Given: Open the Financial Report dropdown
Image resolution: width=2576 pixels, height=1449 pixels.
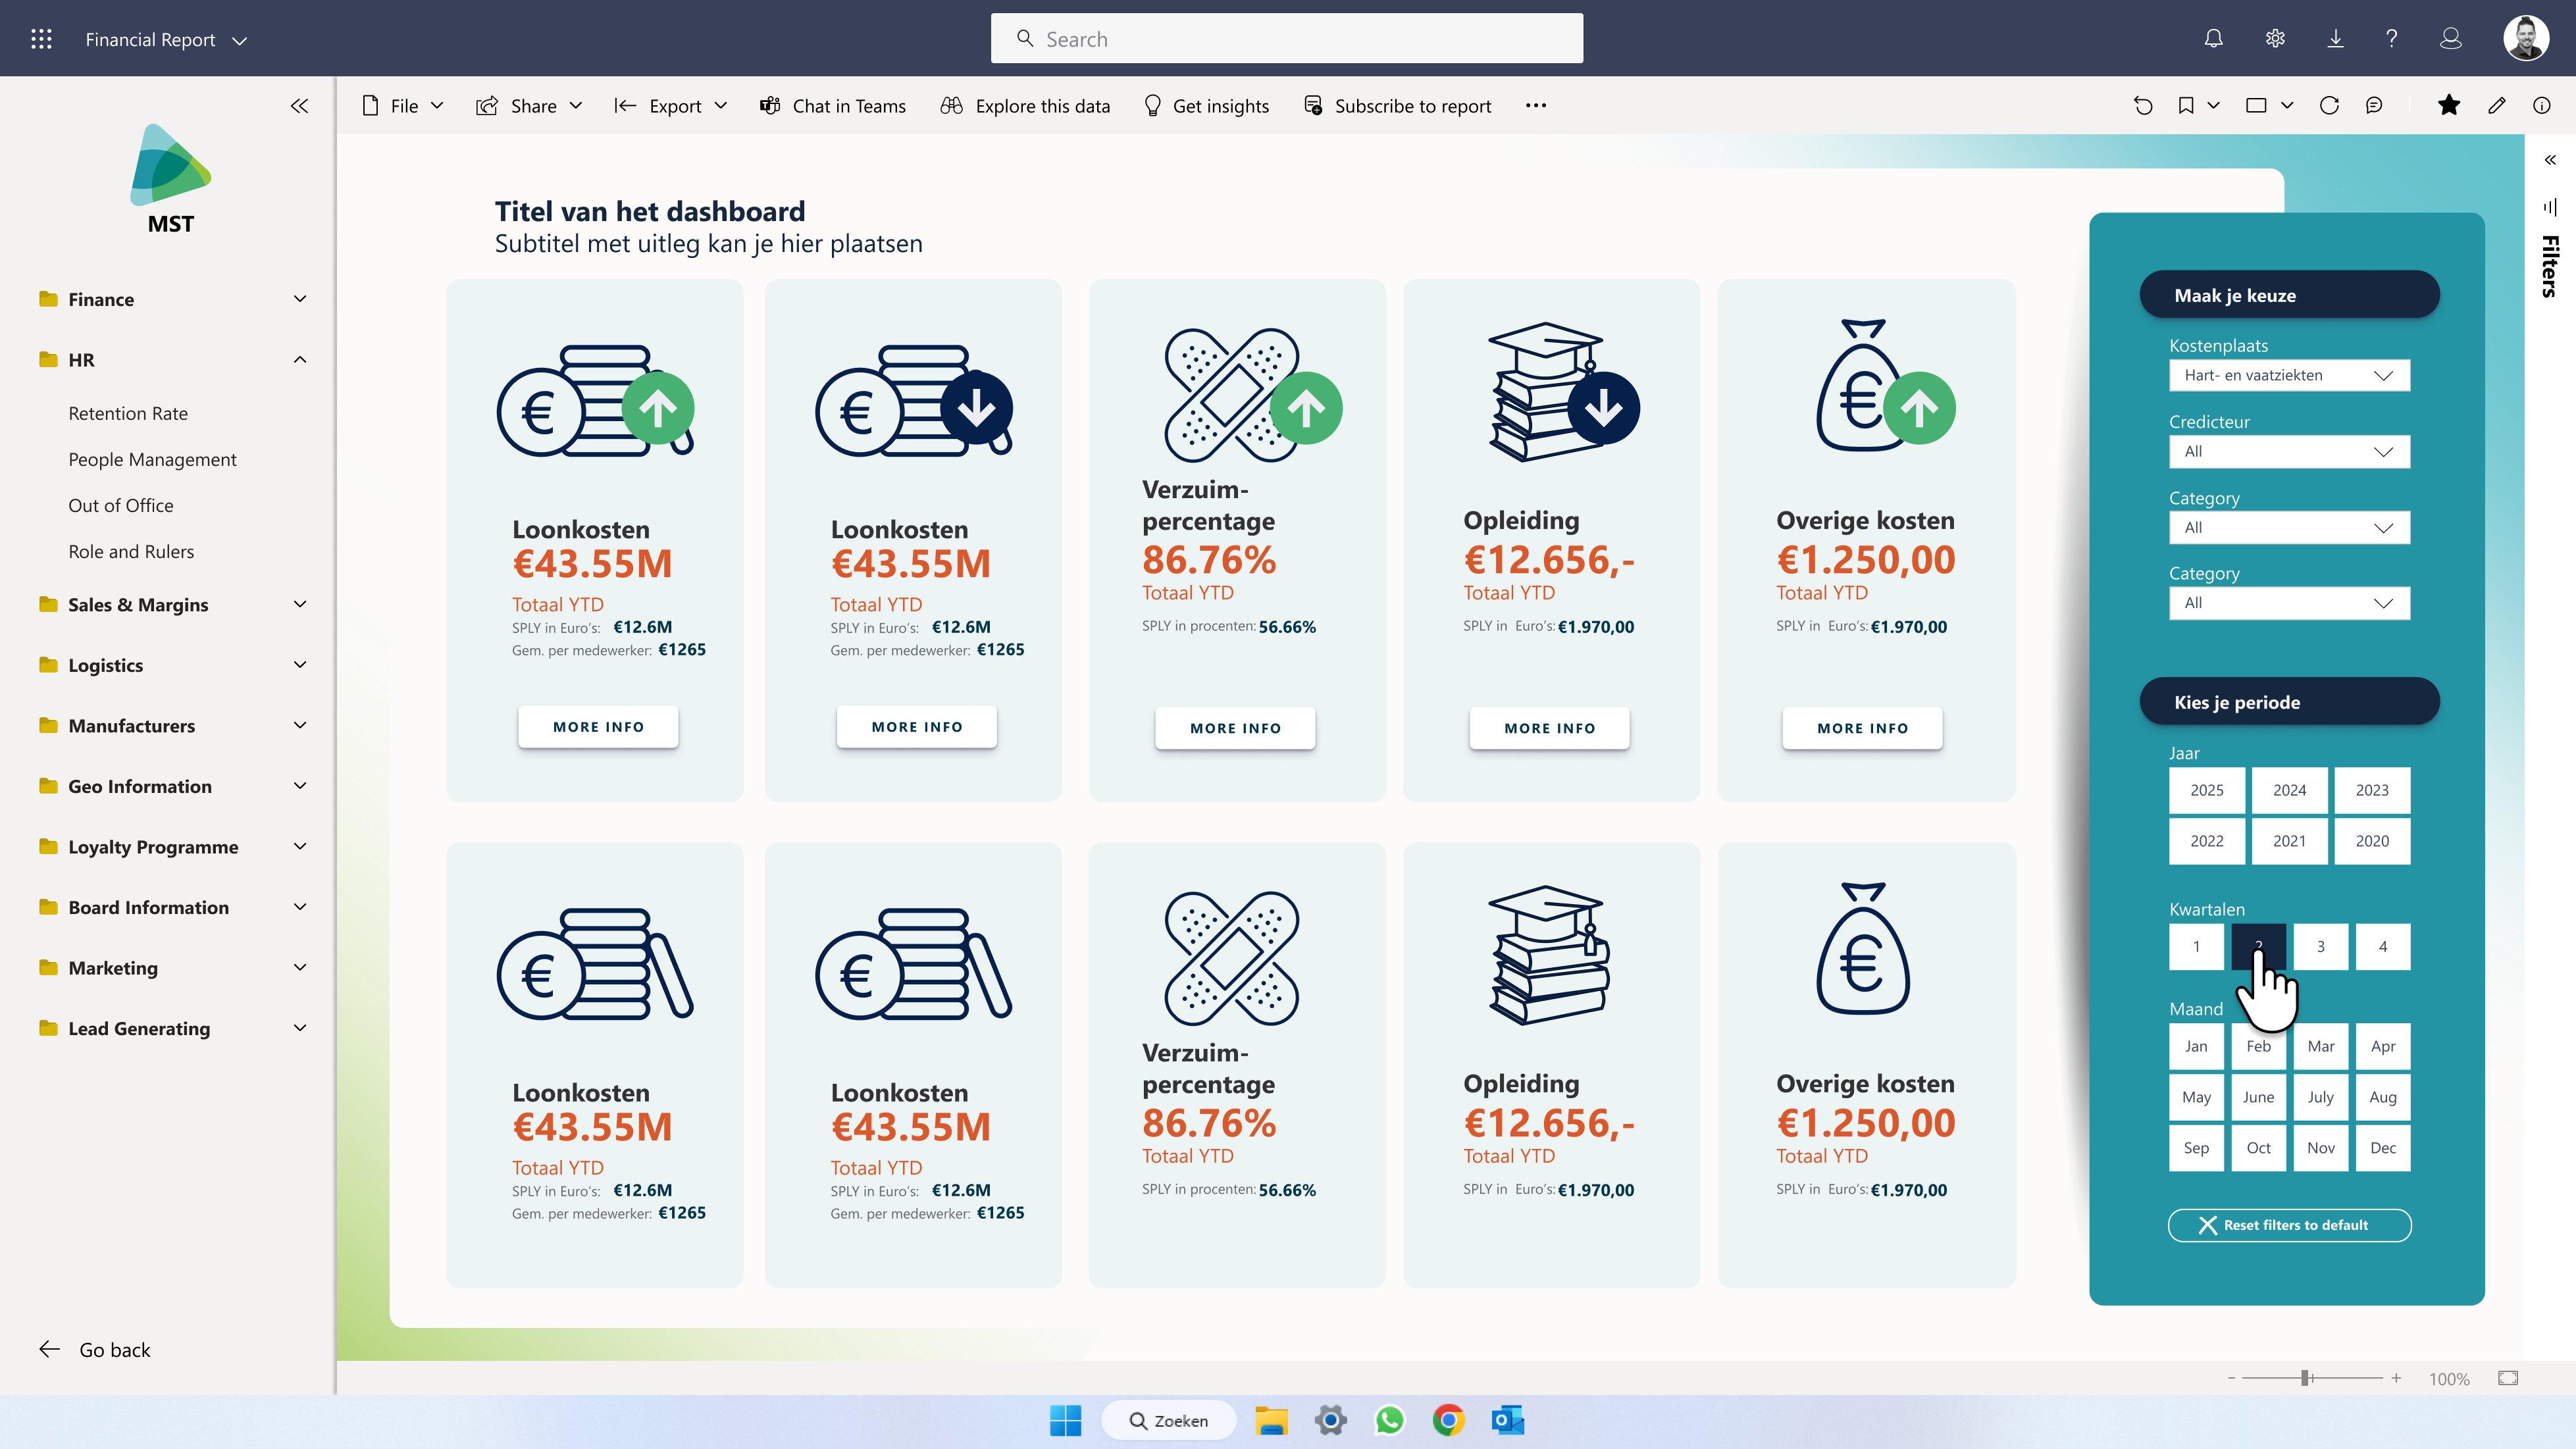Looking at the screenshot, I should [x=166, y=40].
